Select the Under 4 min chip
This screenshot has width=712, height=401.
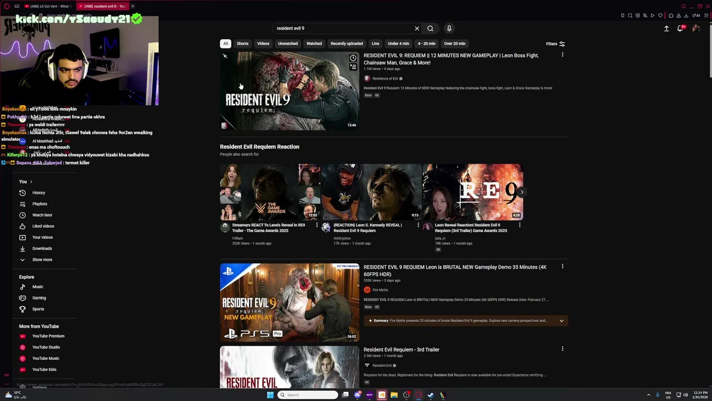[x=398, y=43]
